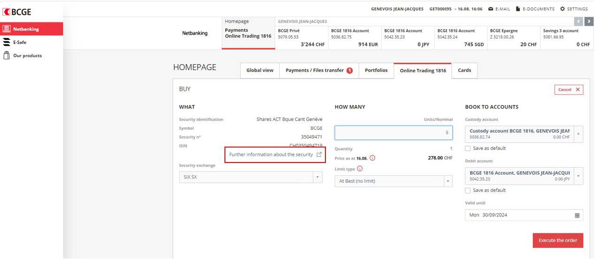This screenshot has width=595, height=259.
Task: Click the Execute the order button
Action: (x=558, y=240)
